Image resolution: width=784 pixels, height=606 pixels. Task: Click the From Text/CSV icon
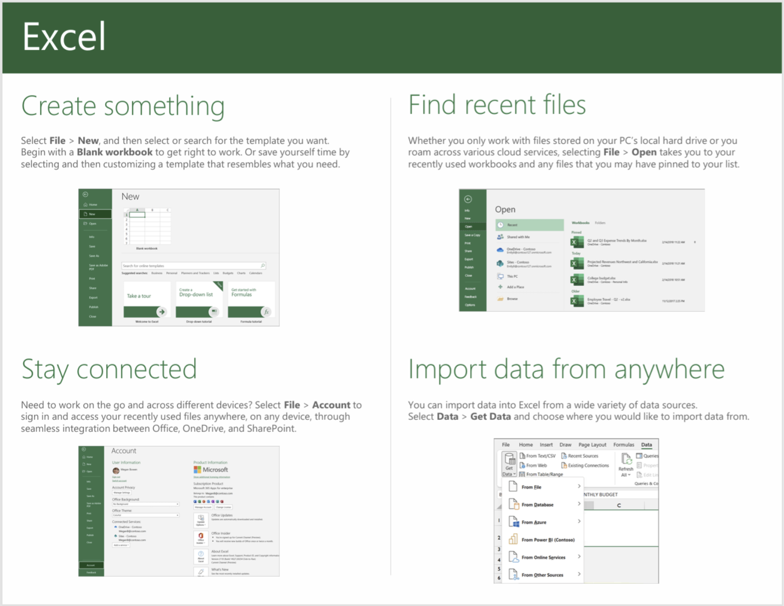[522, 456]
